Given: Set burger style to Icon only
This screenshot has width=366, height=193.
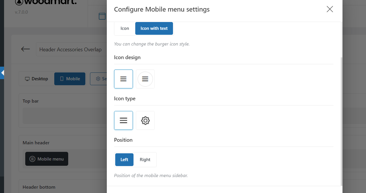Looking at the screenshot, I should (125, 28).
